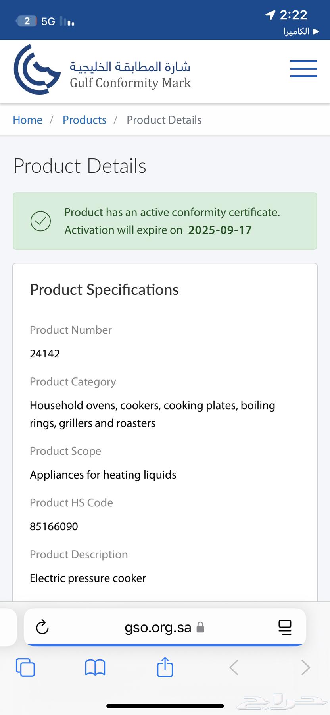Image resolution: width=330 pixels, height=715 pixels.
Task: Tap the share sheet icon
Action: (x=165, y=667)
